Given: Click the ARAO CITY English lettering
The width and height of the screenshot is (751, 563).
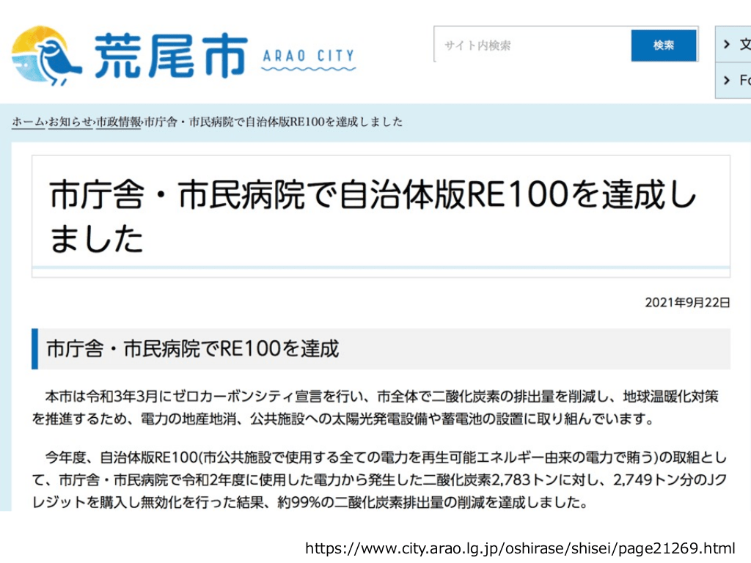Looking at the screenshot, I should [308, 56].
